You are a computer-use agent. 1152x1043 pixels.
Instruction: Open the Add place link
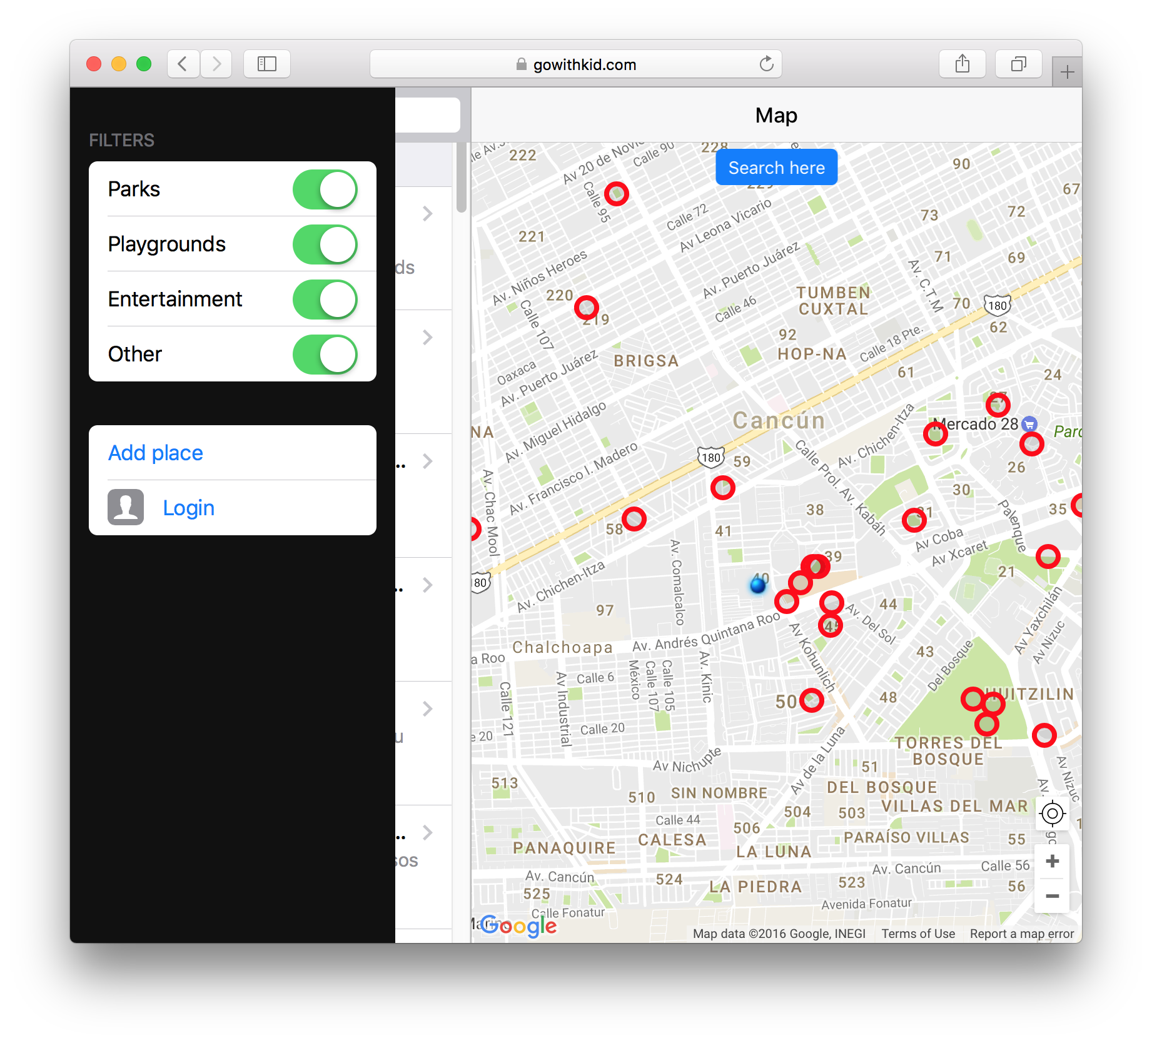156,453
